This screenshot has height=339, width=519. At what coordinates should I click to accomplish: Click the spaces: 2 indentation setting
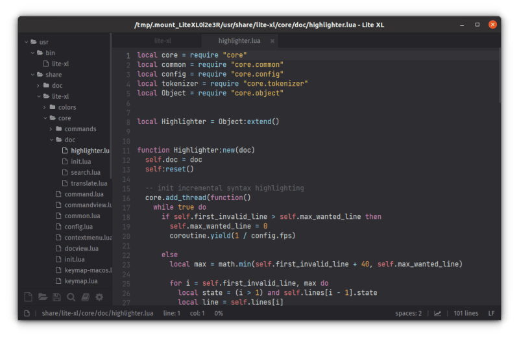coord(408,314)
